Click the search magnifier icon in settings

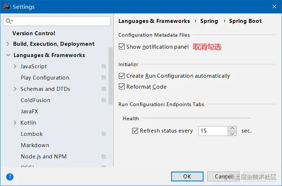(8, 21)
